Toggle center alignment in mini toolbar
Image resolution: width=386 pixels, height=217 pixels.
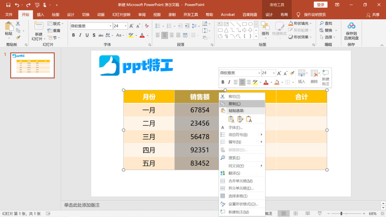click(x=242, y=82)
